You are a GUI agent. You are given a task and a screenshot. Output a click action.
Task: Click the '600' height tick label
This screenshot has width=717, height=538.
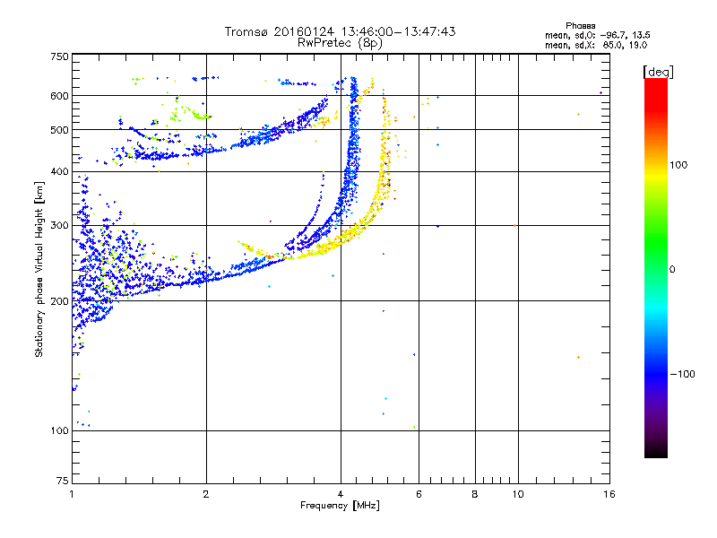click(60, 96)
